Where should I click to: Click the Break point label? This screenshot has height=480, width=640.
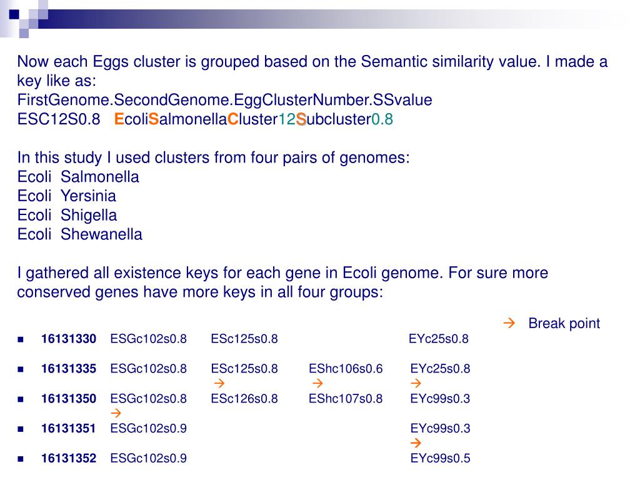point(564,323)
